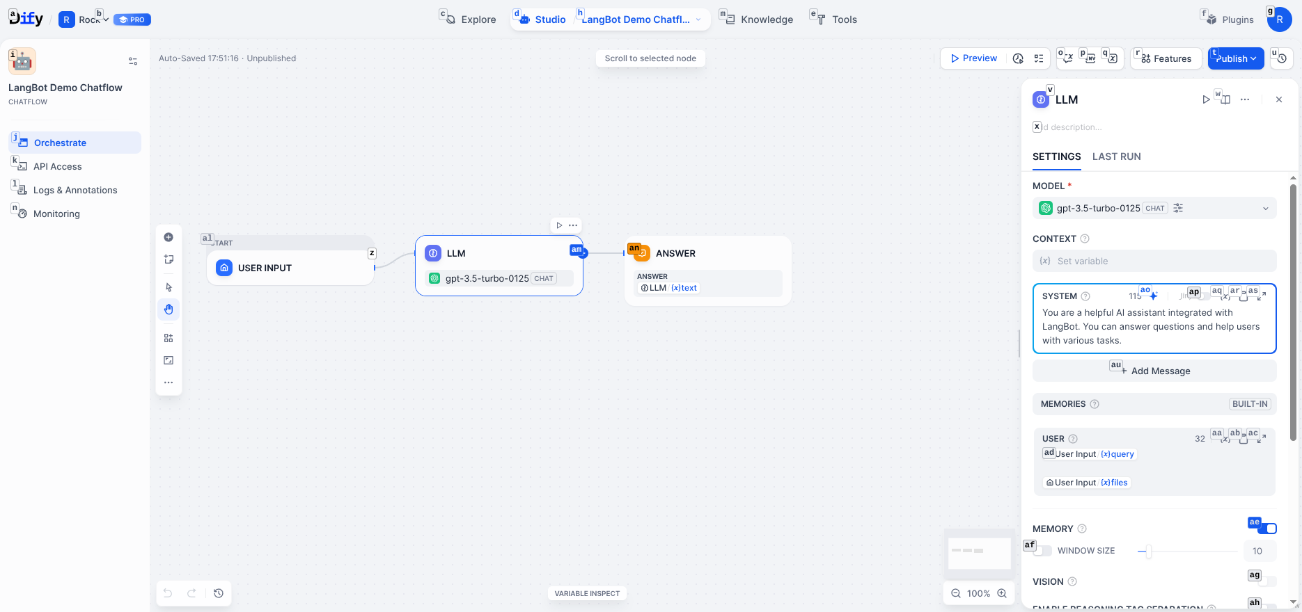Turn on the Window Size toggle

tap(1042, 551)
